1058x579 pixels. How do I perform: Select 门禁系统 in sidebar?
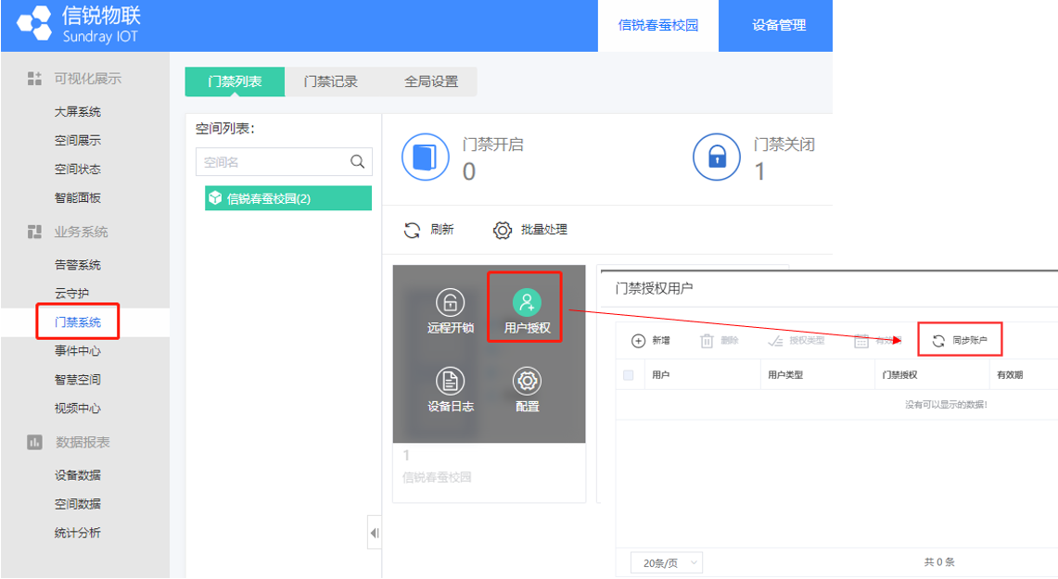tap(78, 322)
